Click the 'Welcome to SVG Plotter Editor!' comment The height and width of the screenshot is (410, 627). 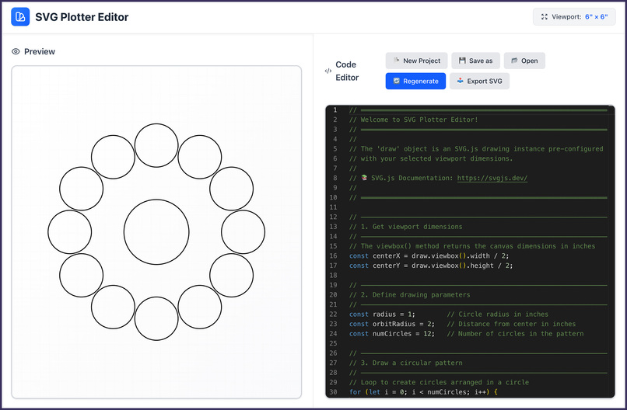tap(414, 120)
